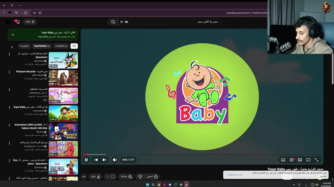Open video player settings gear
This screenshot has width=334, height=187.
pos(292,160)
